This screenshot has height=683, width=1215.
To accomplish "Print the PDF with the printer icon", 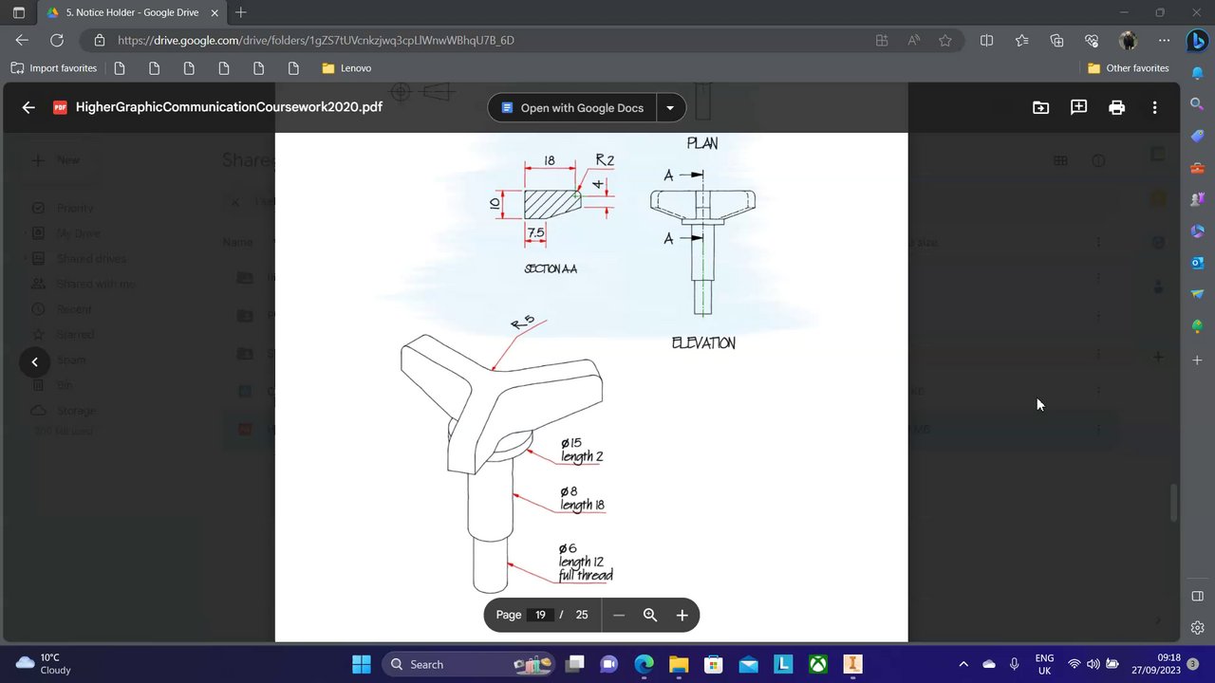I will coord(1116,107).
